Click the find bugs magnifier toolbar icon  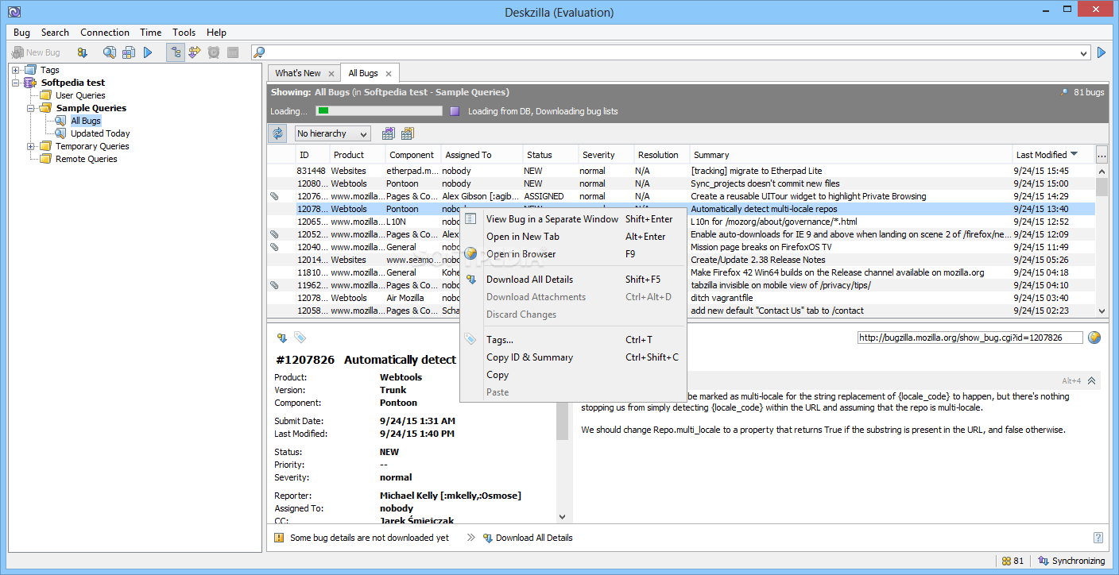coord(110,52)
